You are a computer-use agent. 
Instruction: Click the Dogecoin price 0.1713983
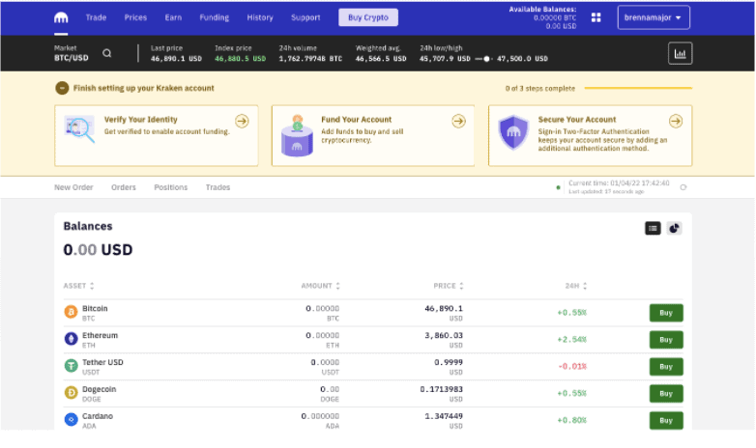point(441,389)
